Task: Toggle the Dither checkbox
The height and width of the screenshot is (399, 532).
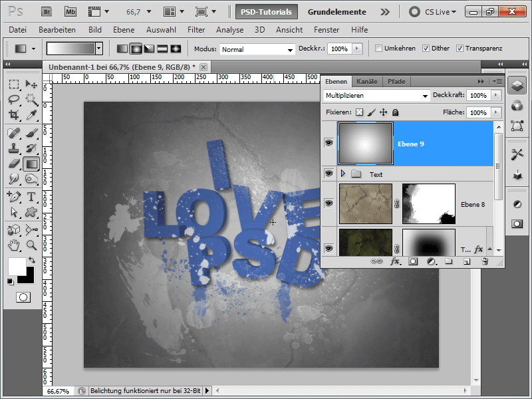Action: pos(426,49)
